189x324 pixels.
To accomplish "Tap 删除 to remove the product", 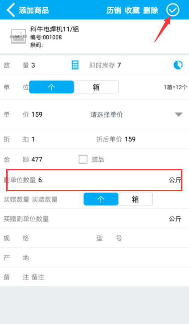I will pyautogui.click(x=151, y=10).
